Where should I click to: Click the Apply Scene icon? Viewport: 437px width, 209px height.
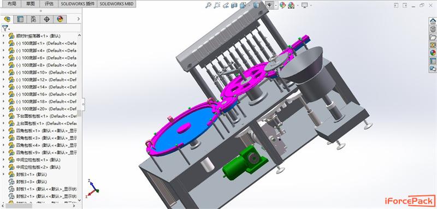tap(291, 5)
